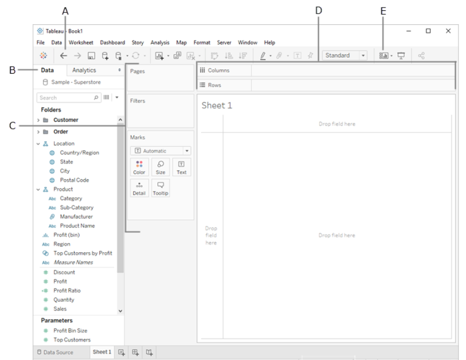Collapse the Product hierarchy
Image resolution: width=466 pixels, height=360 pixels.
point(38,189)
